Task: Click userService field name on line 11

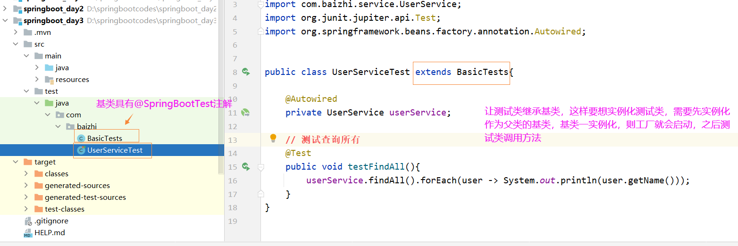Action: click(x=418, y=113)
